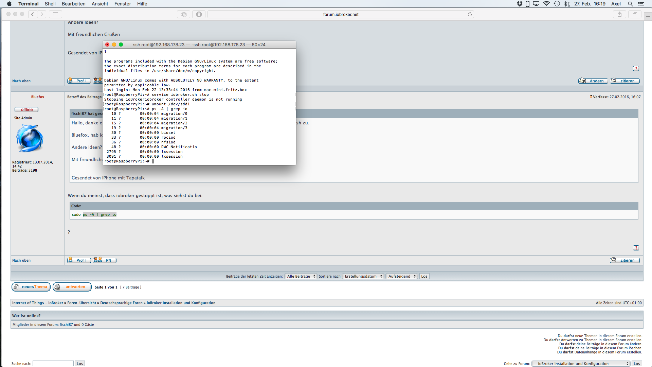Click the reload page icon in address bar

[x=470, y=14]
